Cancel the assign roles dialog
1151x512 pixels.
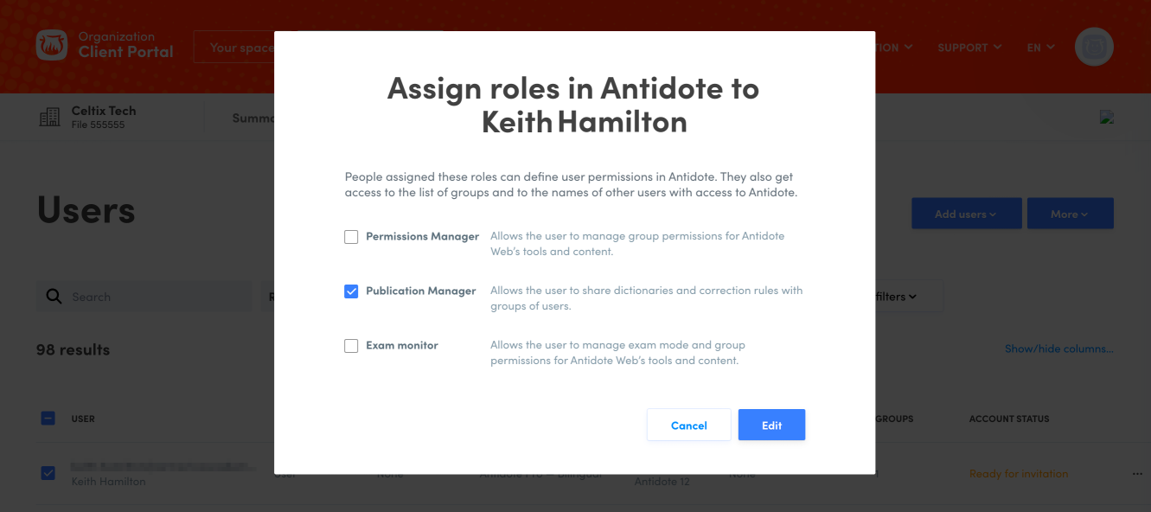688,426
